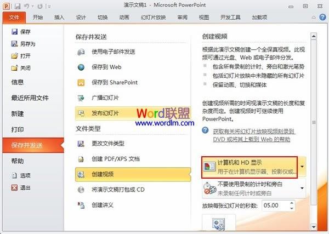Image resolution: width=329 pixels, height=234 pixels.
Task: Open the help link about burning DVD
Action: pos(254,135)
